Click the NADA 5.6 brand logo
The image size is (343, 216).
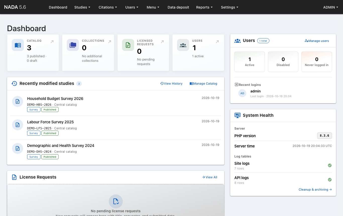[15, 7]
